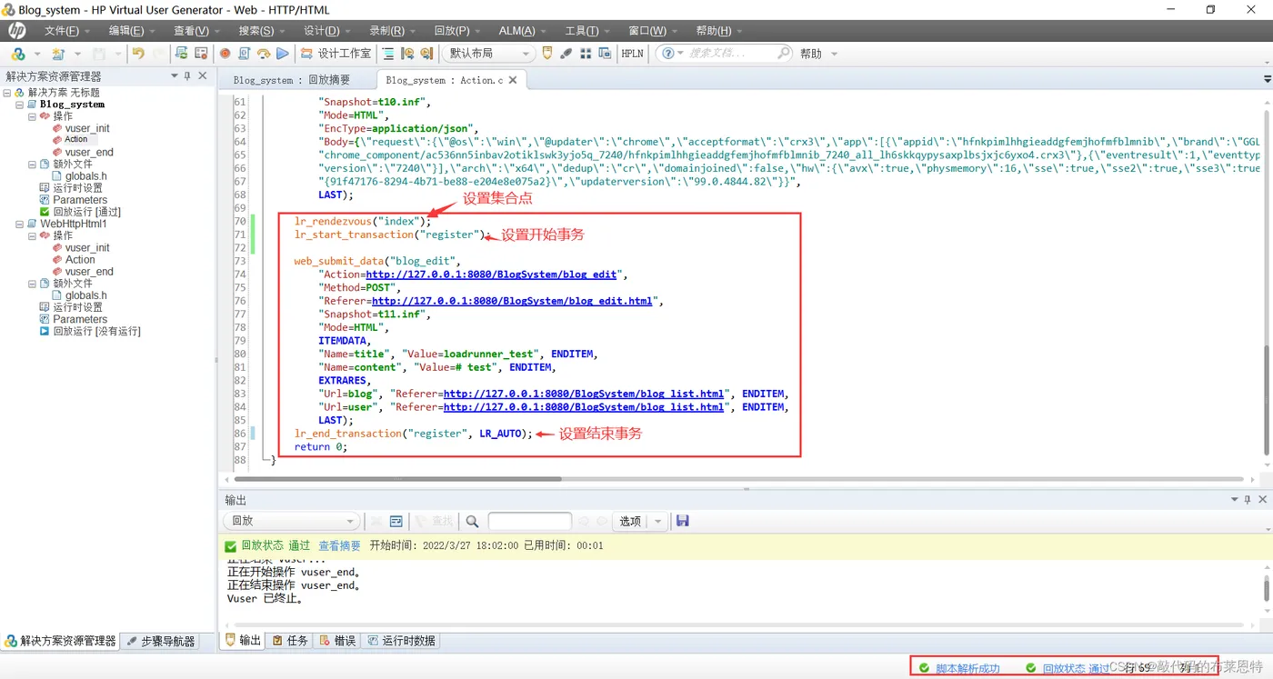Screen dimensions: 1273x679
Task: Open Parameters under WebHttpHtml1
Action: pos(80,319)
